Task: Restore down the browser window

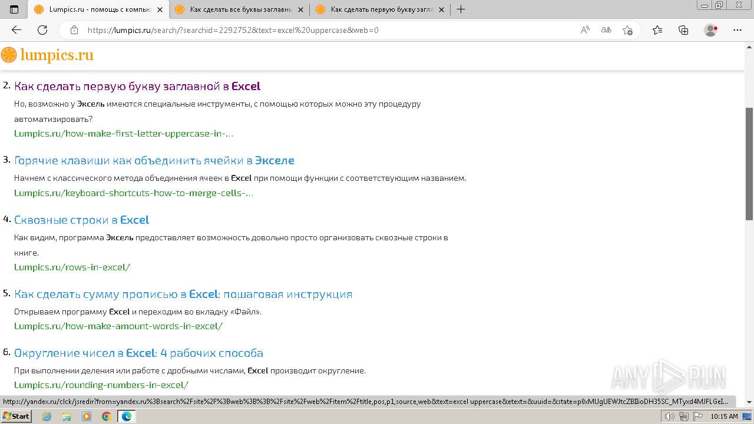Action: pos(719,5)
